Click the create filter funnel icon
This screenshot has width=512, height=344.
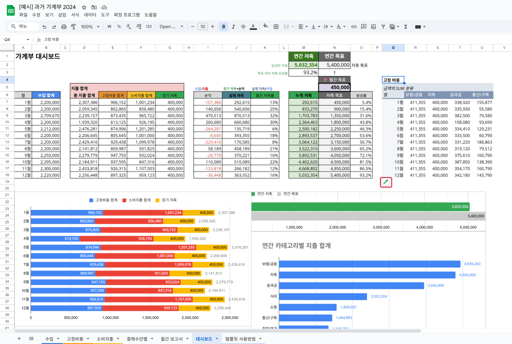tap(383, 26)
